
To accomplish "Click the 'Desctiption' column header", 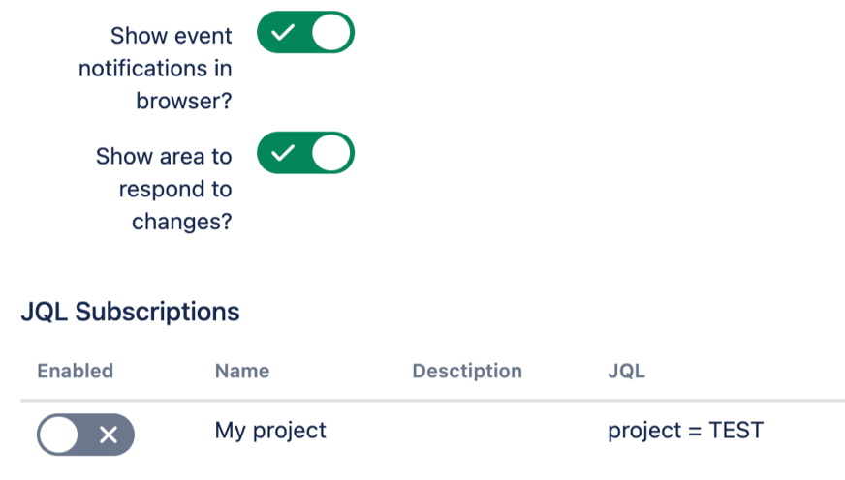I will (466, 371).
